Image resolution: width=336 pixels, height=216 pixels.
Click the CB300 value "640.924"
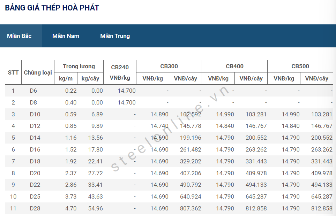[x=191, y=196]
